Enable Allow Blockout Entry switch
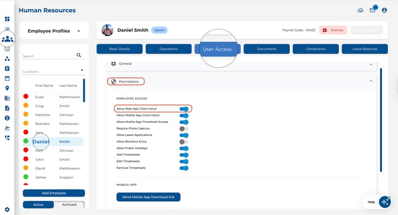 pyautogui.click(x=184, y=141)
